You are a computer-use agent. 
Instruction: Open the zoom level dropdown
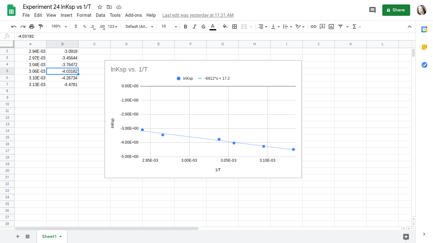pos(58,27)
